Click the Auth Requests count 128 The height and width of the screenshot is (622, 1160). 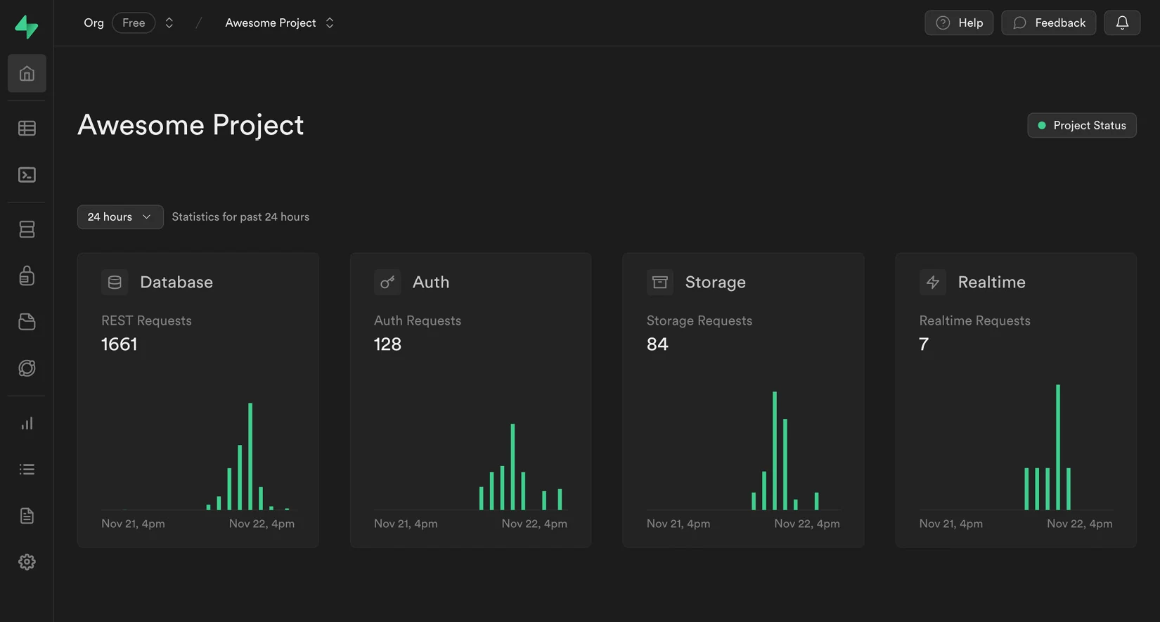[x=387, y=344]
